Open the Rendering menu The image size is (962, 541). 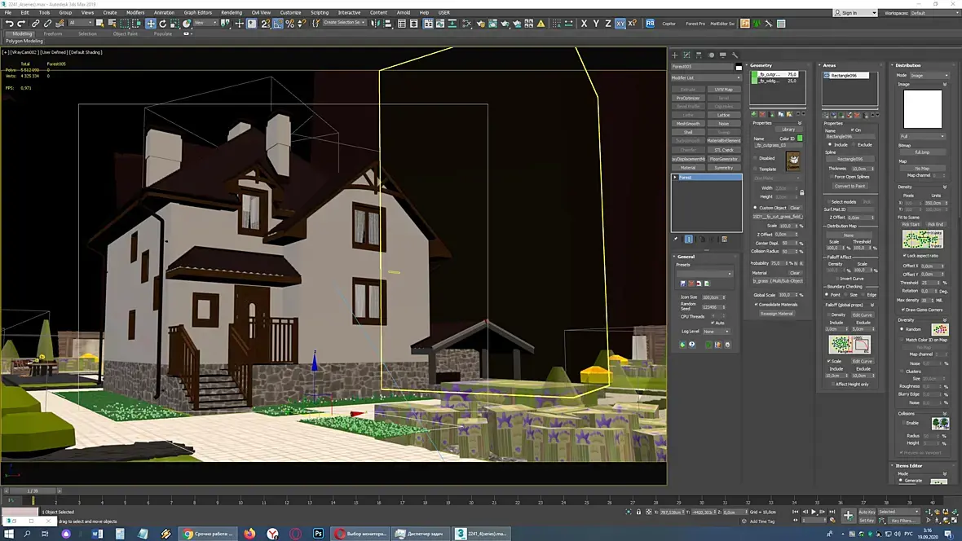tap(232, 12)
